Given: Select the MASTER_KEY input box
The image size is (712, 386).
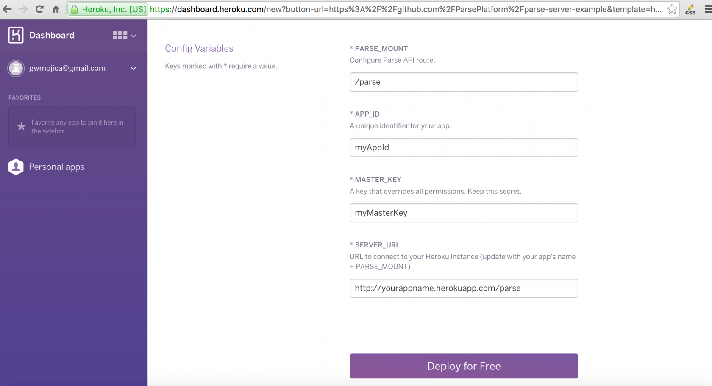Looking at the screenshot, I should [464, 213].
